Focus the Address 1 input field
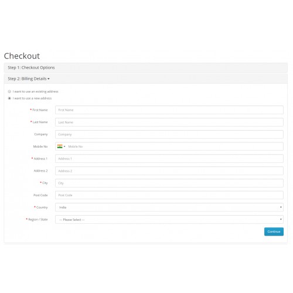Viewport: 293px width, 293px height. tap(169, 159)
